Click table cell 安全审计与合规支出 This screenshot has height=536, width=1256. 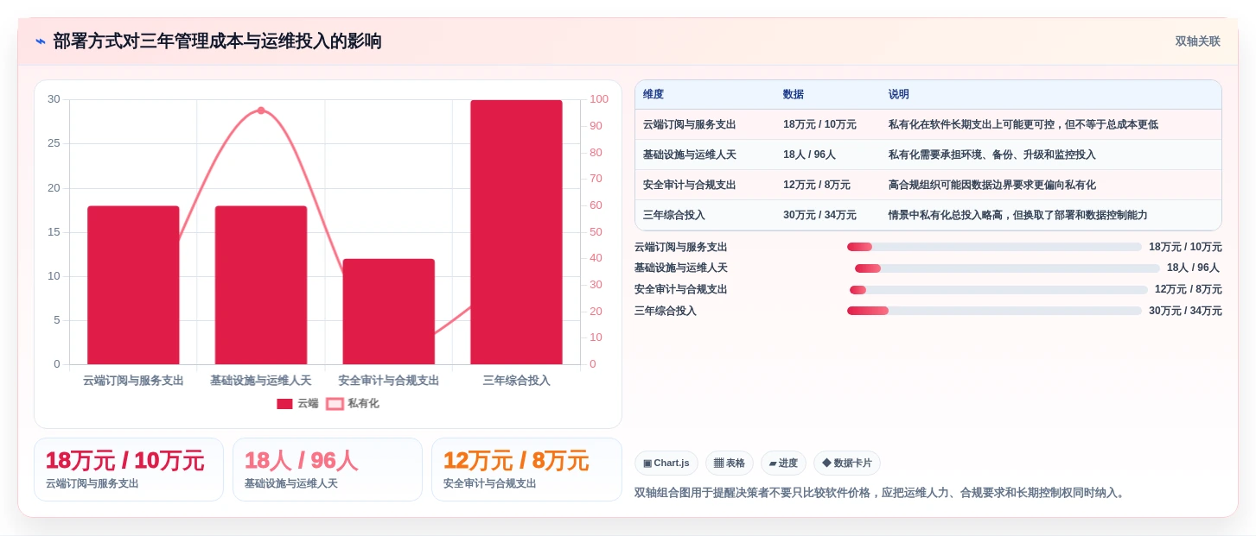[690, 186]
